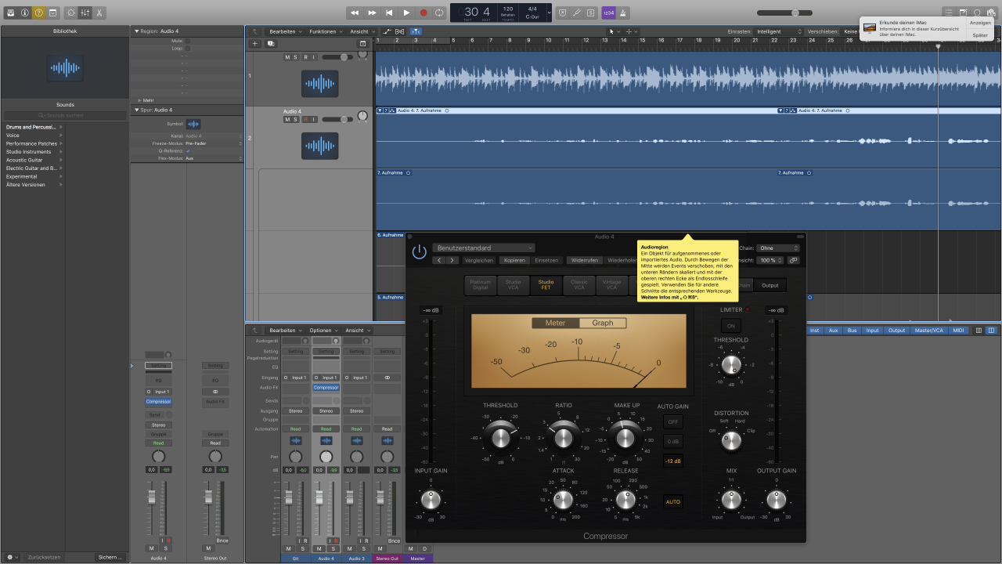Expand the Mehr disclosure triangle
This screenshot has width=1002, height=564.
pyautogui.click(x=140, y=100)
